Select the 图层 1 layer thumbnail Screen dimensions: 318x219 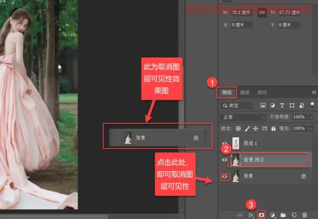pyautogui.click(x=235, y=143)
